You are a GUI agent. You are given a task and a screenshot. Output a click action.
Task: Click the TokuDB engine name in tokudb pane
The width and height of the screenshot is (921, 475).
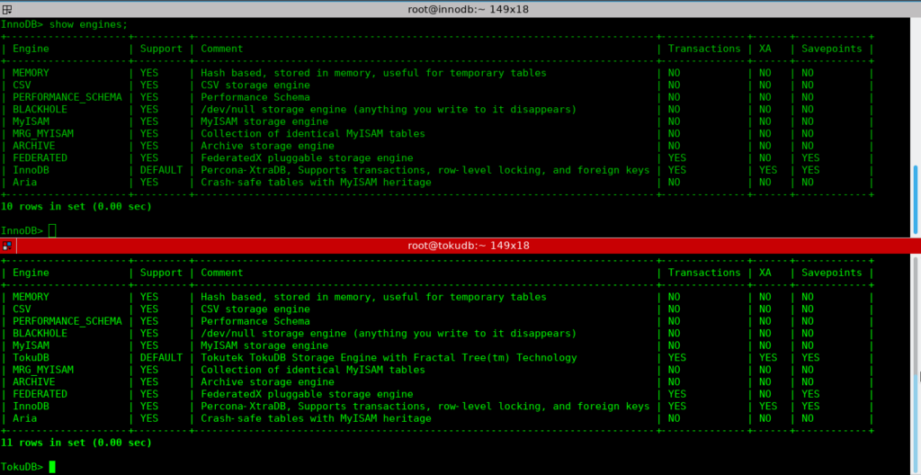tap(31, 357)
